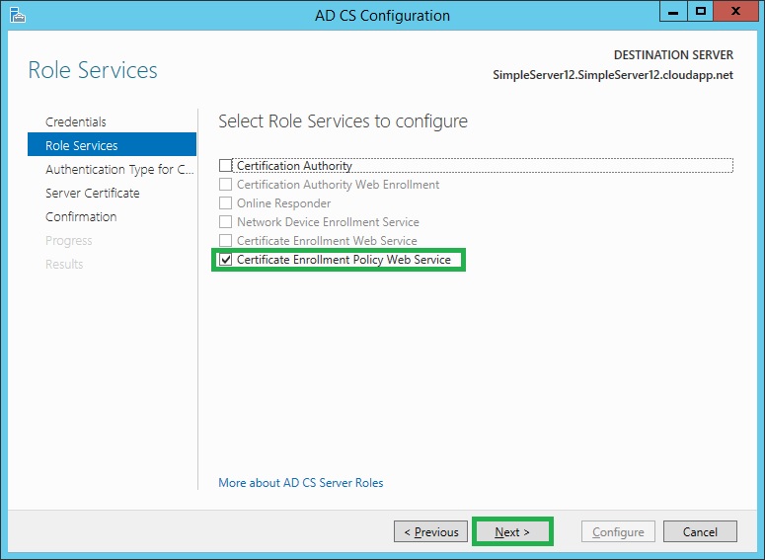Image resolution: width=765 pixels, height=560 pixels.
Task: Open the Server Certificate step
Action: click(93, 193)
